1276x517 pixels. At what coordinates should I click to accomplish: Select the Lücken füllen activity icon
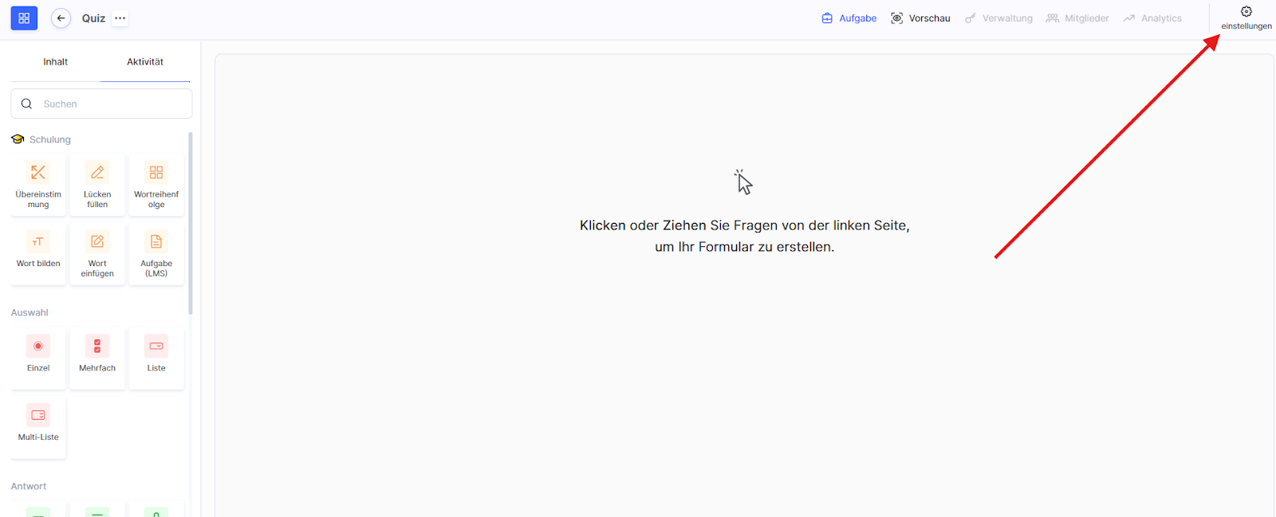[97, 173]
